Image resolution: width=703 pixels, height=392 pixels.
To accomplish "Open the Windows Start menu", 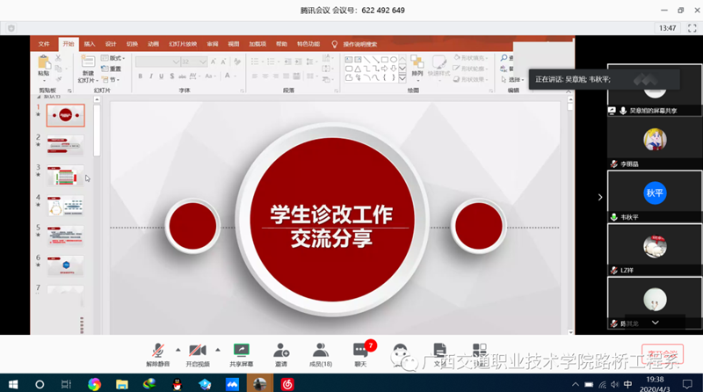I will (x=13, y=384).
